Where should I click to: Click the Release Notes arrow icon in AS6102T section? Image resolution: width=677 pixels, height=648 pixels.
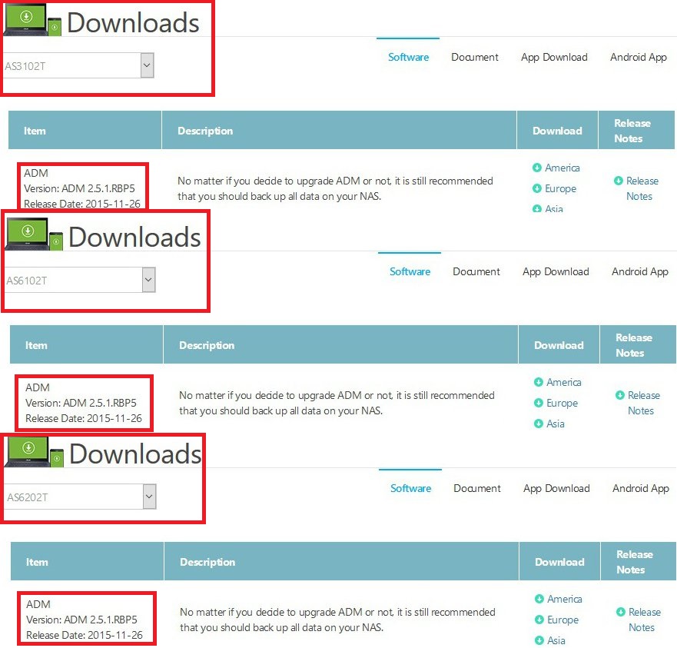620,395
